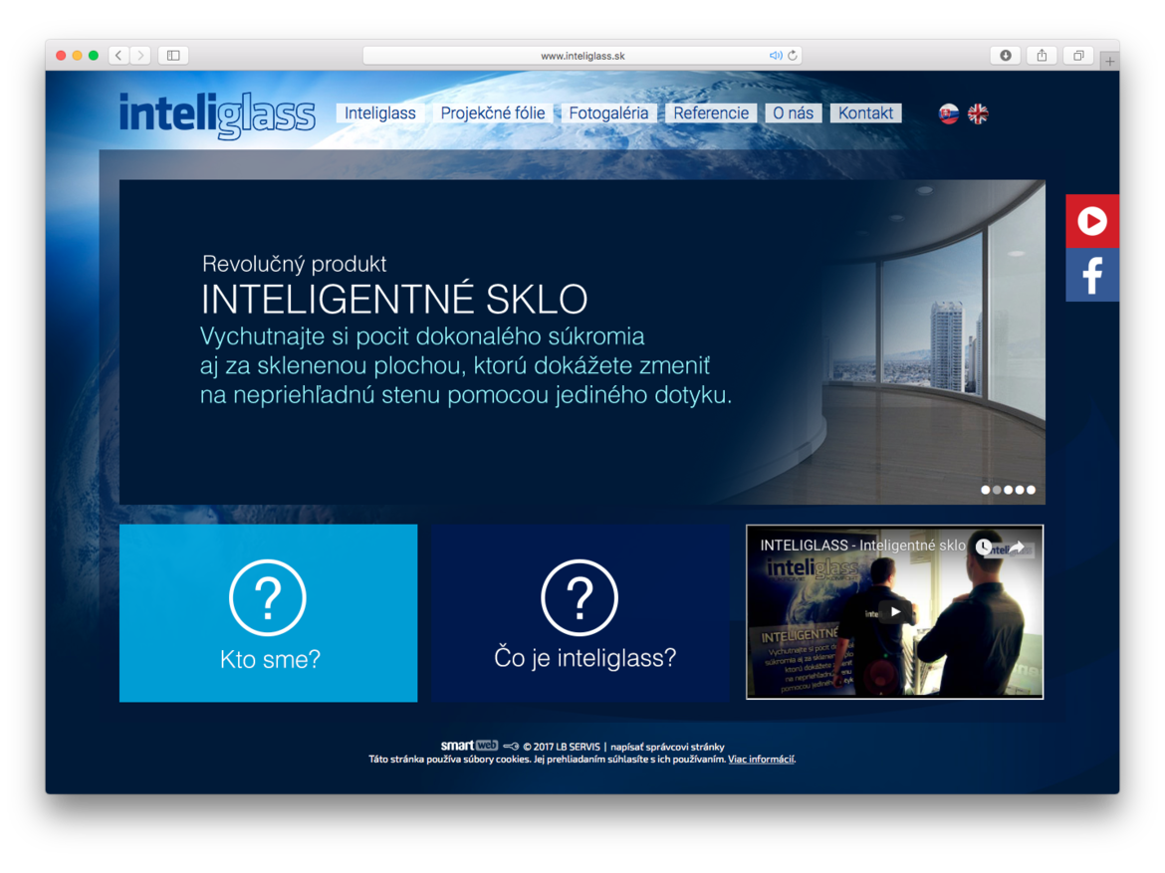Open the Fotogaléria menu item

608,112
